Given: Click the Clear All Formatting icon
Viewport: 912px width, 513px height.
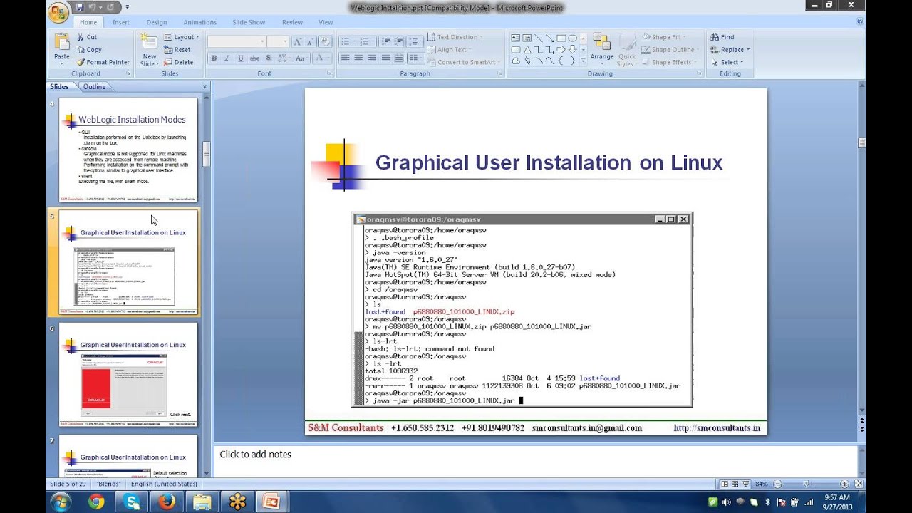Looking at the screenshot, I should coord(326,42).
